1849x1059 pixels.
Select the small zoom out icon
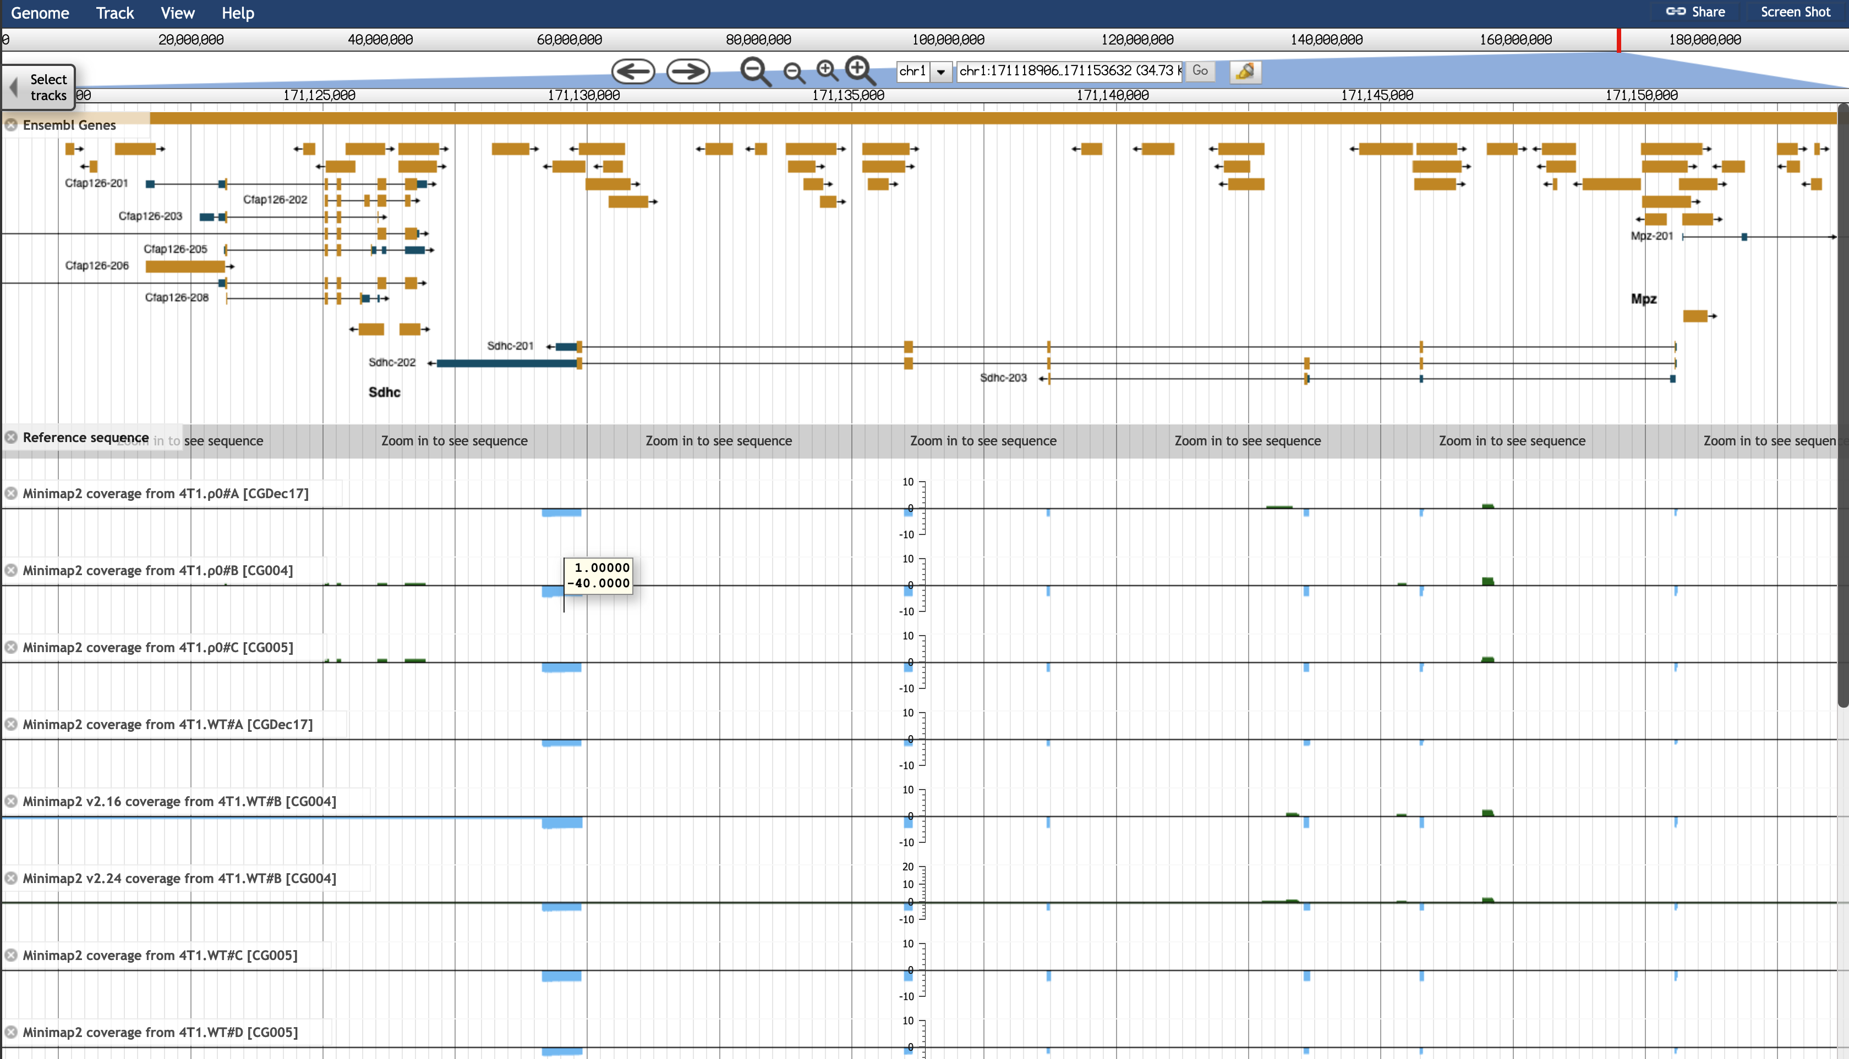pyautogui.click(x=794, y=73)
